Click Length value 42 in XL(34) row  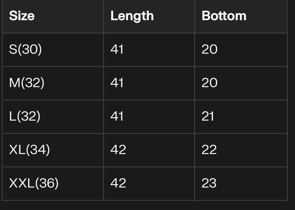click(x=118, y=150)
